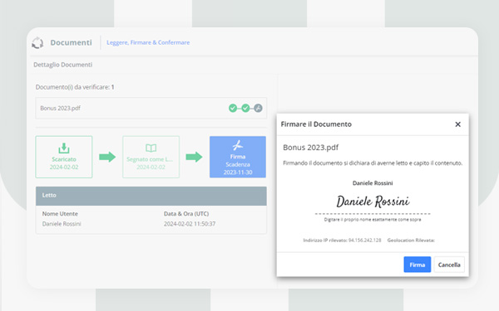Click the Documenti title text
Image resolution: width=499 pixels, height=311 pixels.
71,42
